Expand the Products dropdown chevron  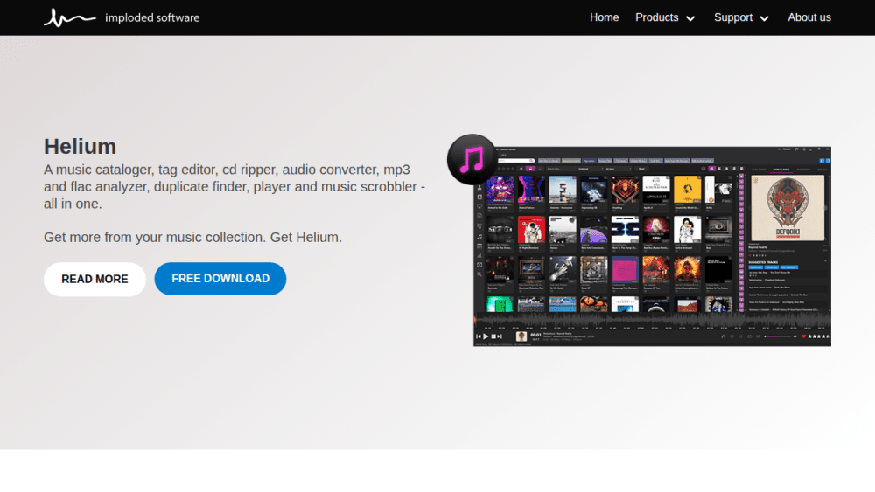coord(690,18)
